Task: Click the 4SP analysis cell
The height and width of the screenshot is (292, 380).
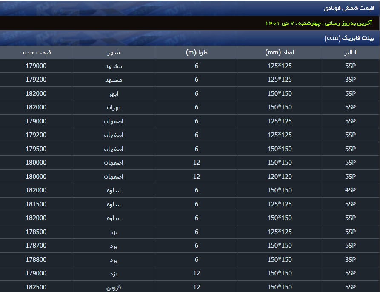Action: coord(351,190)
